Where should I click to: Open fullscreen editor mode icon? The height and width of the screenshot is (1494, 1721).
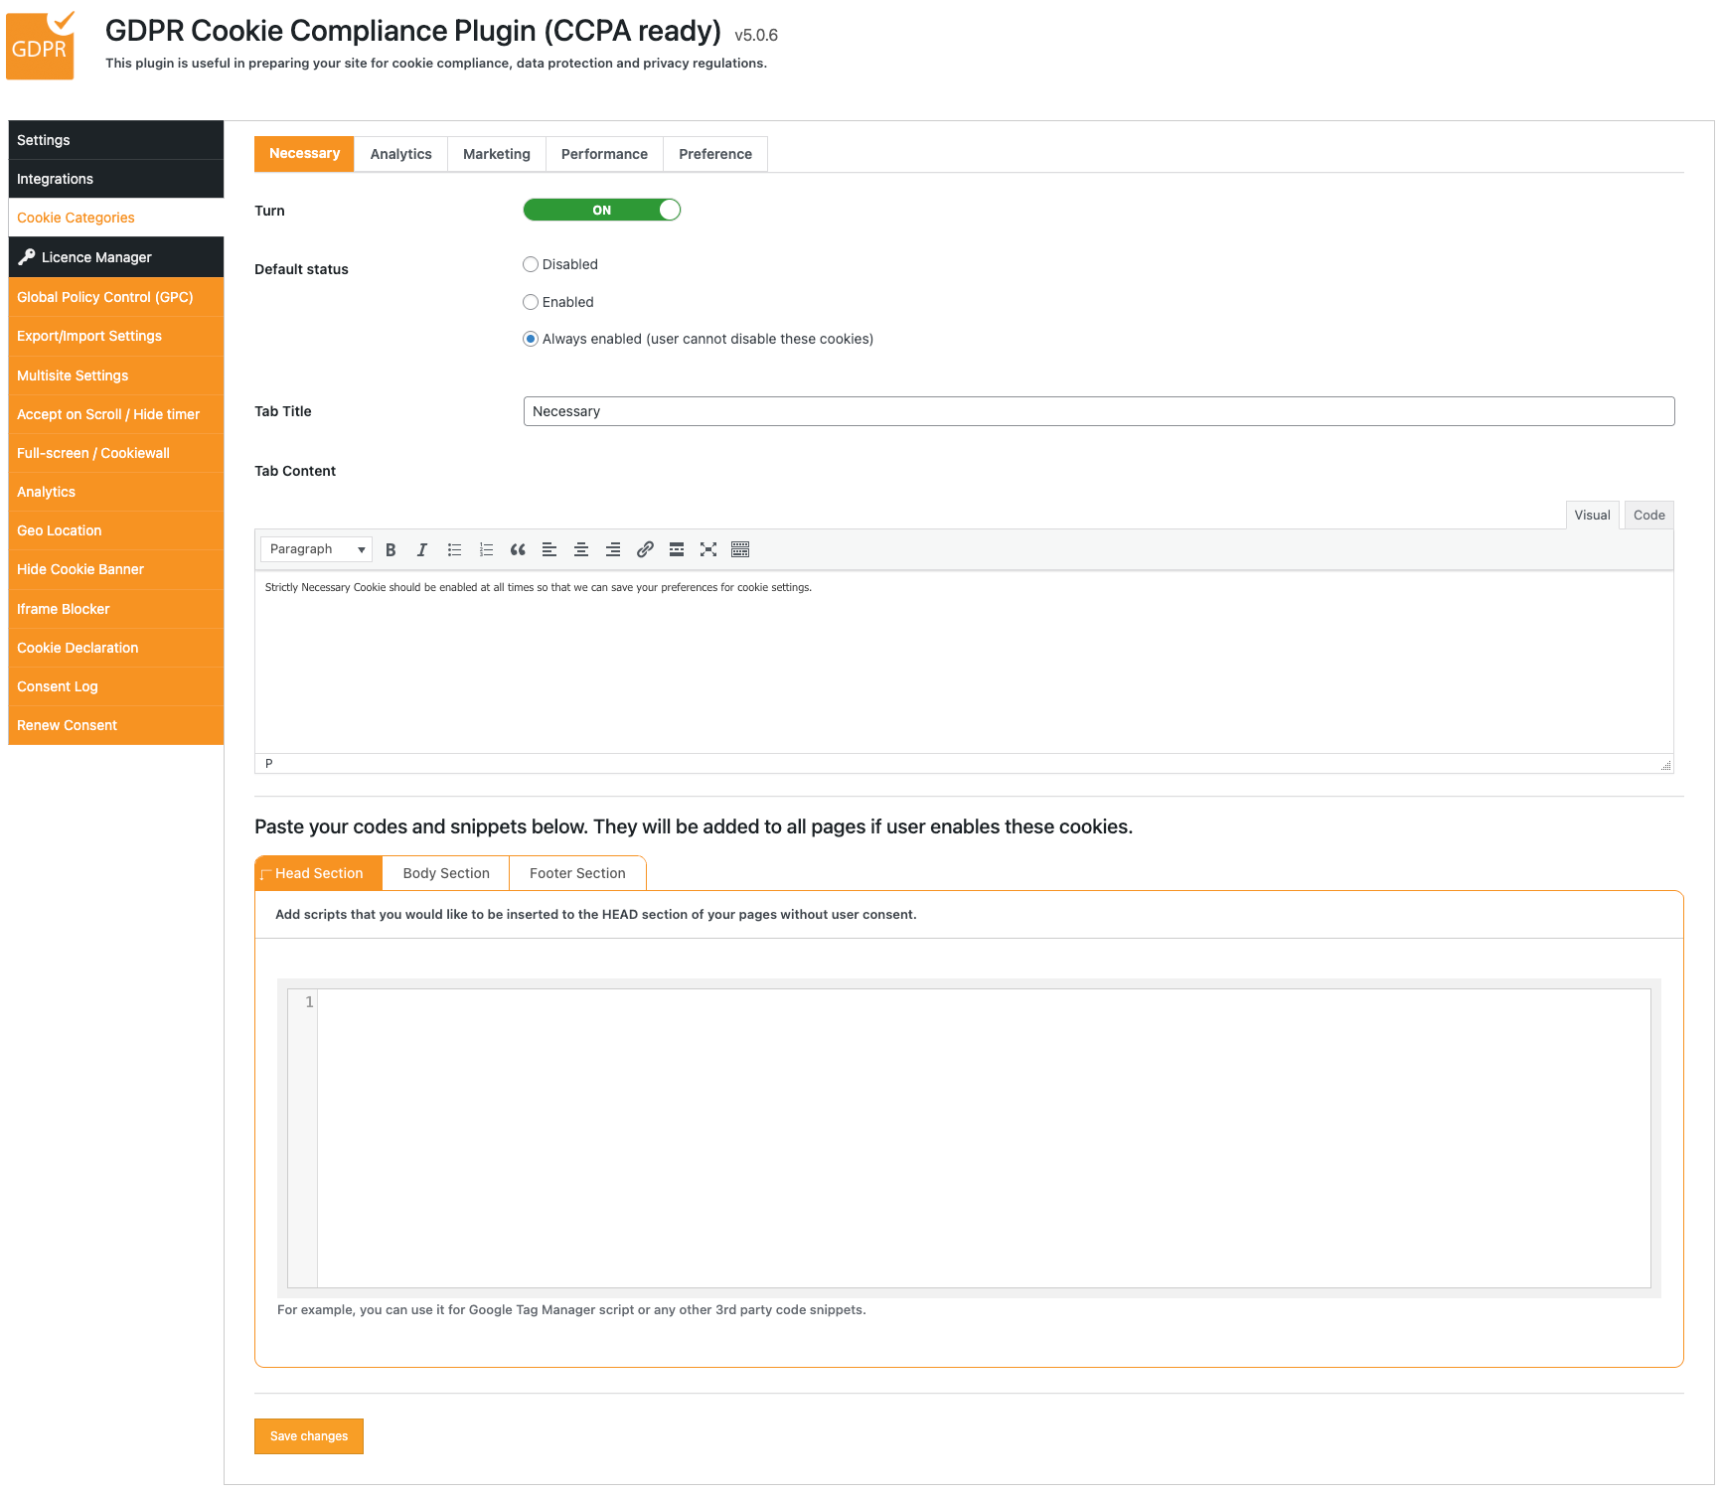(x=708, y=550)
